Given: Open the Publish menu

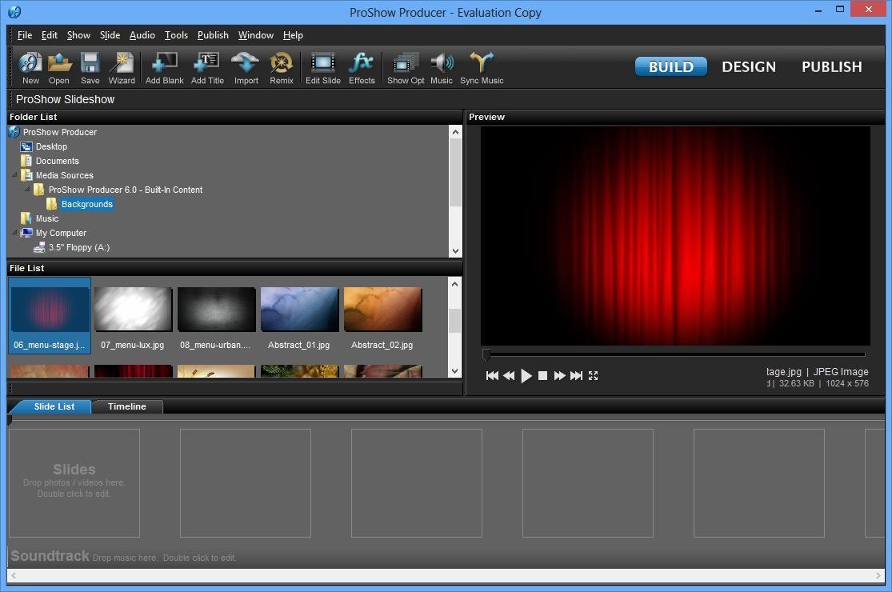Looking at the screenshot, I should pos(213,35).
